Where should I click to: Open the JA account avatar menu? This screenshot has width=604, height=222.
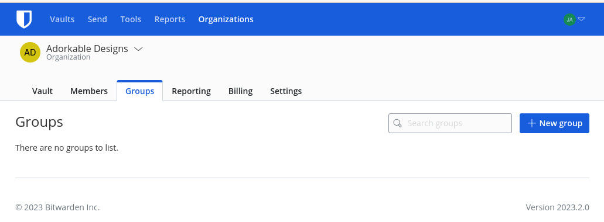[x=569, y=19]
